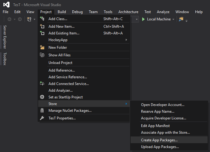Click the Add New Item icon
The height and width of the screenshot is (152, 210).
42,26
